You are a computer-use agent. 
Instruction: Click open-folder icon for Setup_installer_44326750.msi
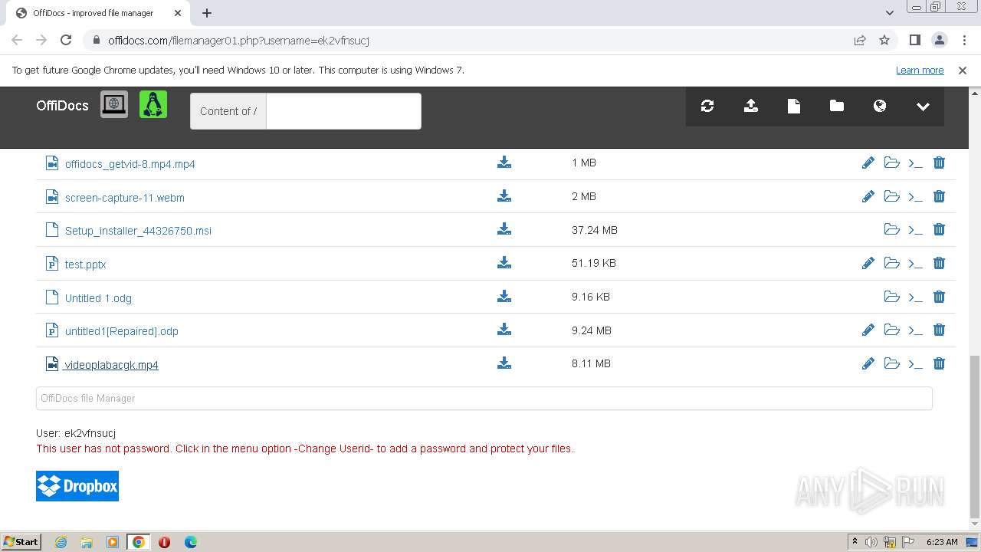pos(891,229)
